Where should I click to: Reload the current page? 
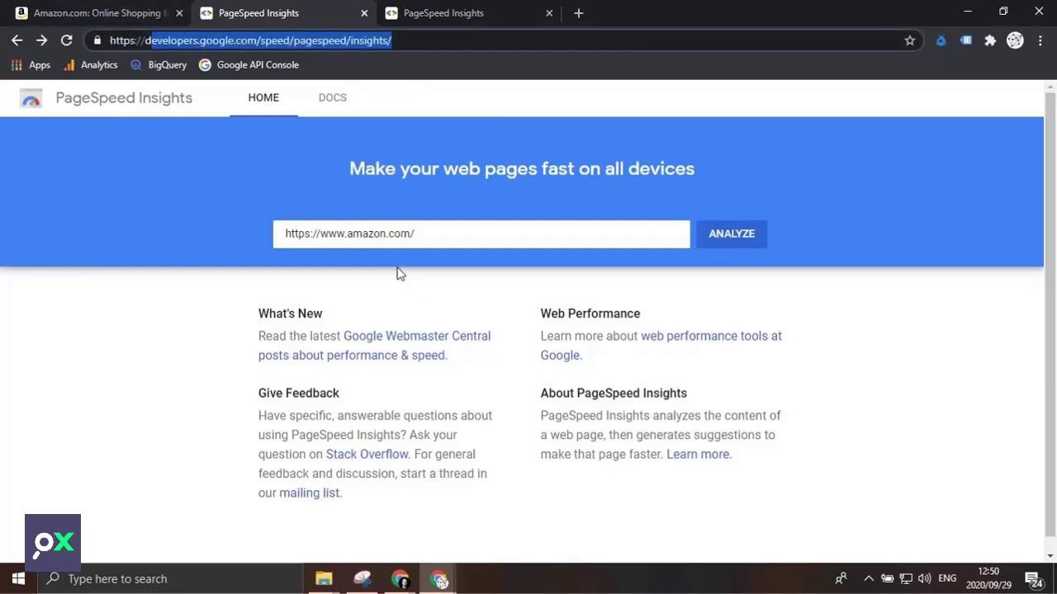point(67,40)
